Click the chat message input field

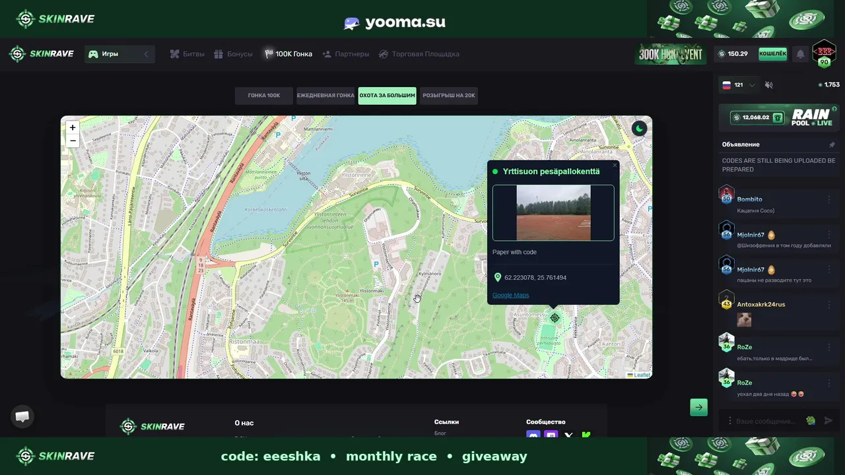[x=766, y=421]
